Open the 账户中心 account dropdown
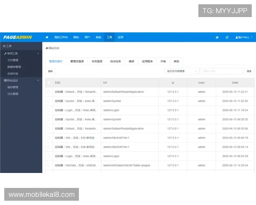The width and height of the screenshot is (256, 205). 244,37
